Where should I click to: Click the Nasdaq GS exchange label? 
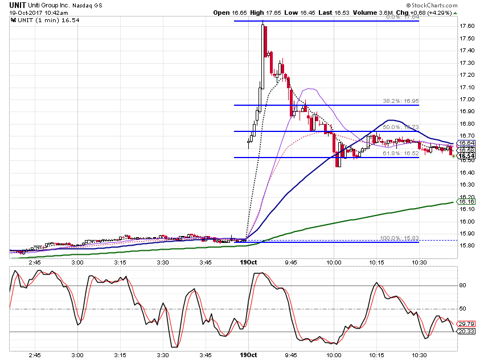tap(87, 6)
